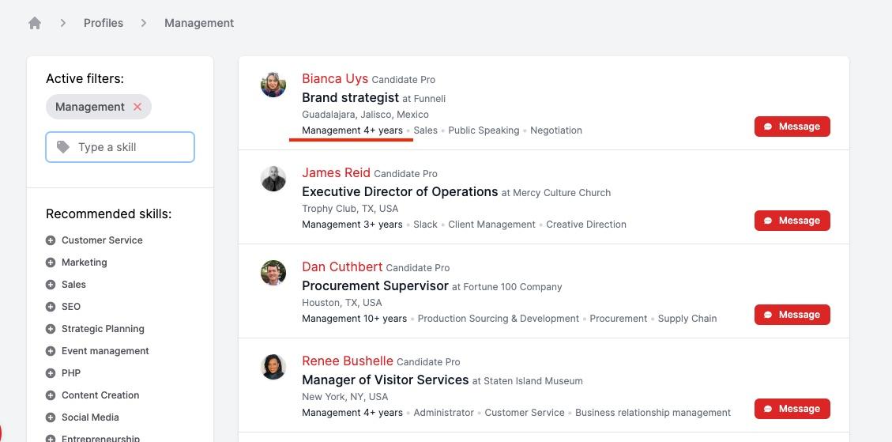892x442 pixels.
Task: Click Management 3+ years text
Action: tap(352, 225)
